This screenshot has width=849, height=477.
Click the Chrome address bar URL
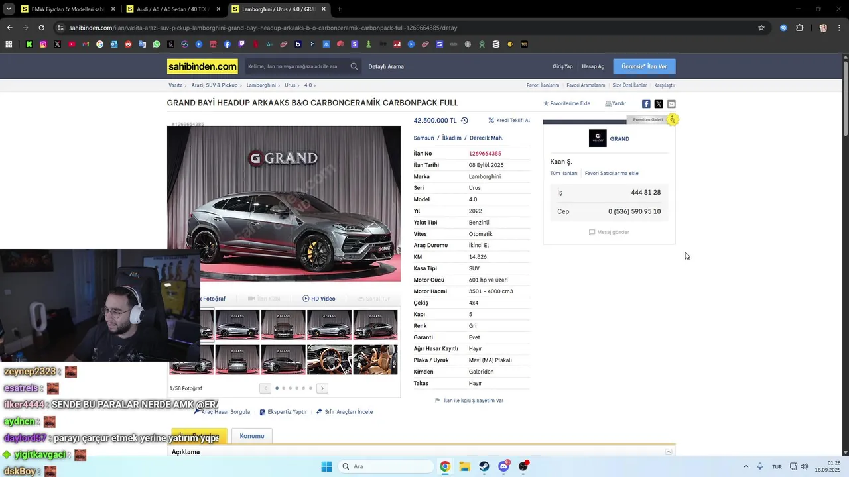263,28
